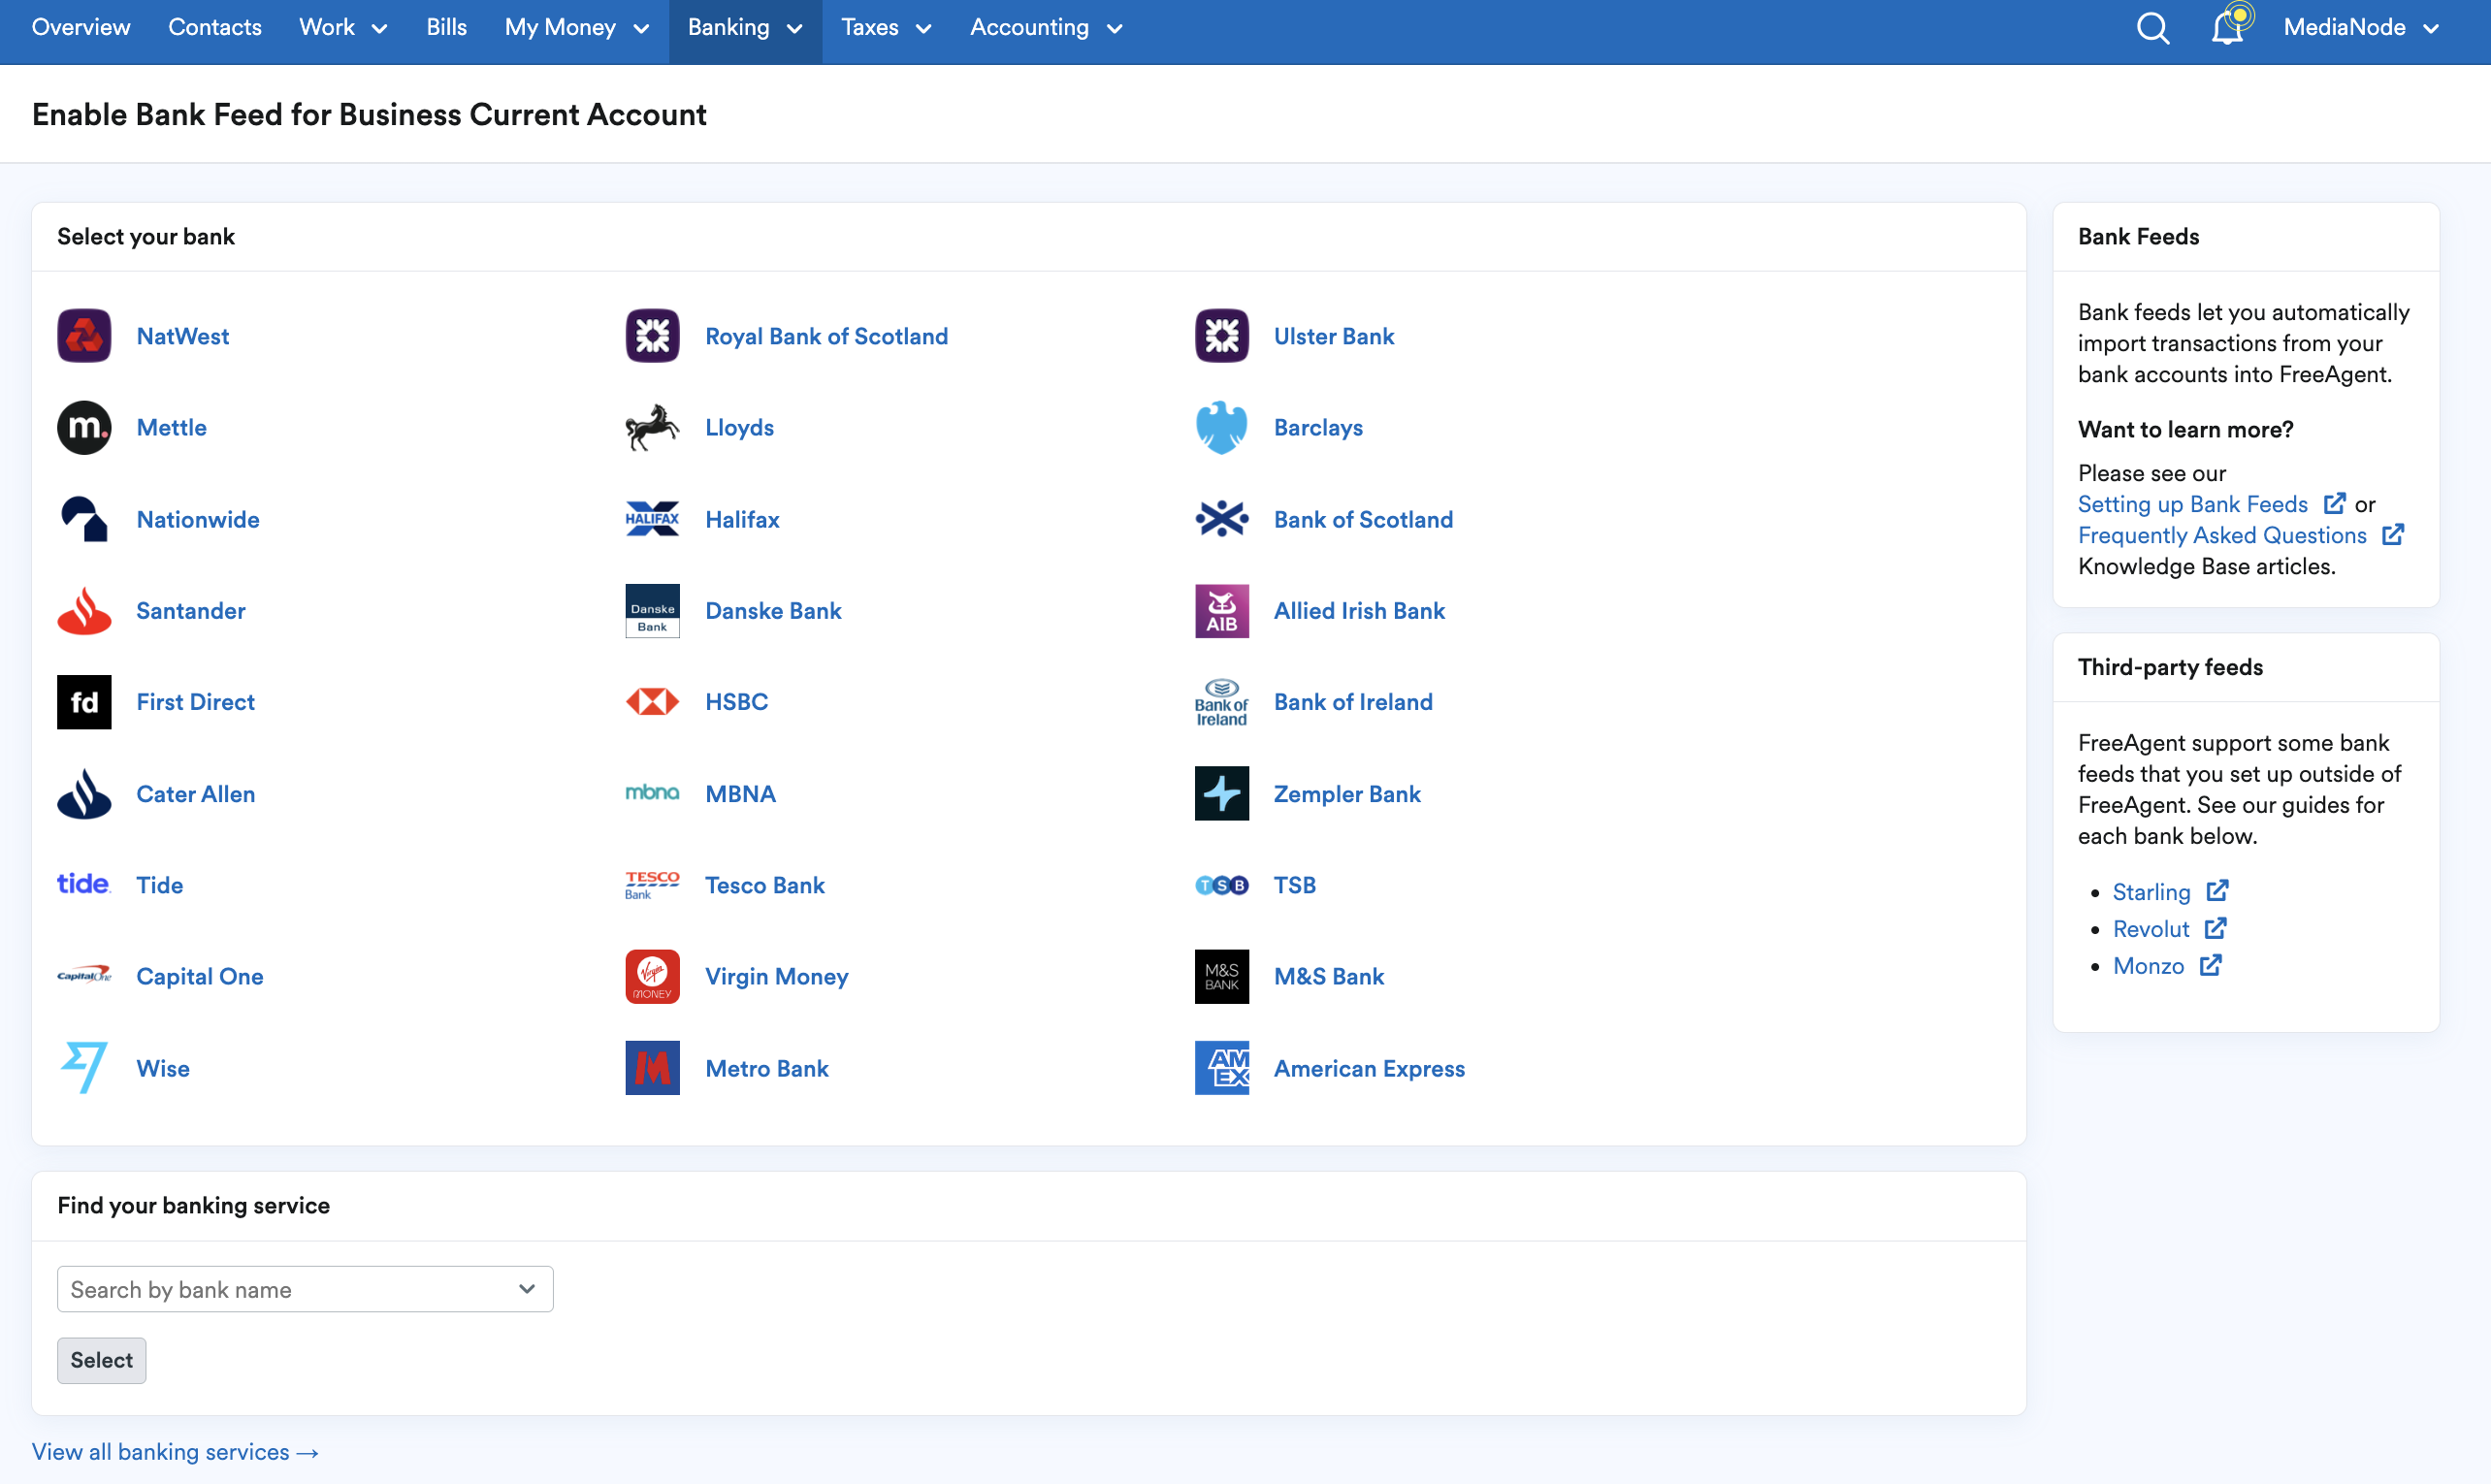Viewport: 2491px width, 1484px height.
Task: Expand the Work menu dropdown
Action: coord(343,28)
